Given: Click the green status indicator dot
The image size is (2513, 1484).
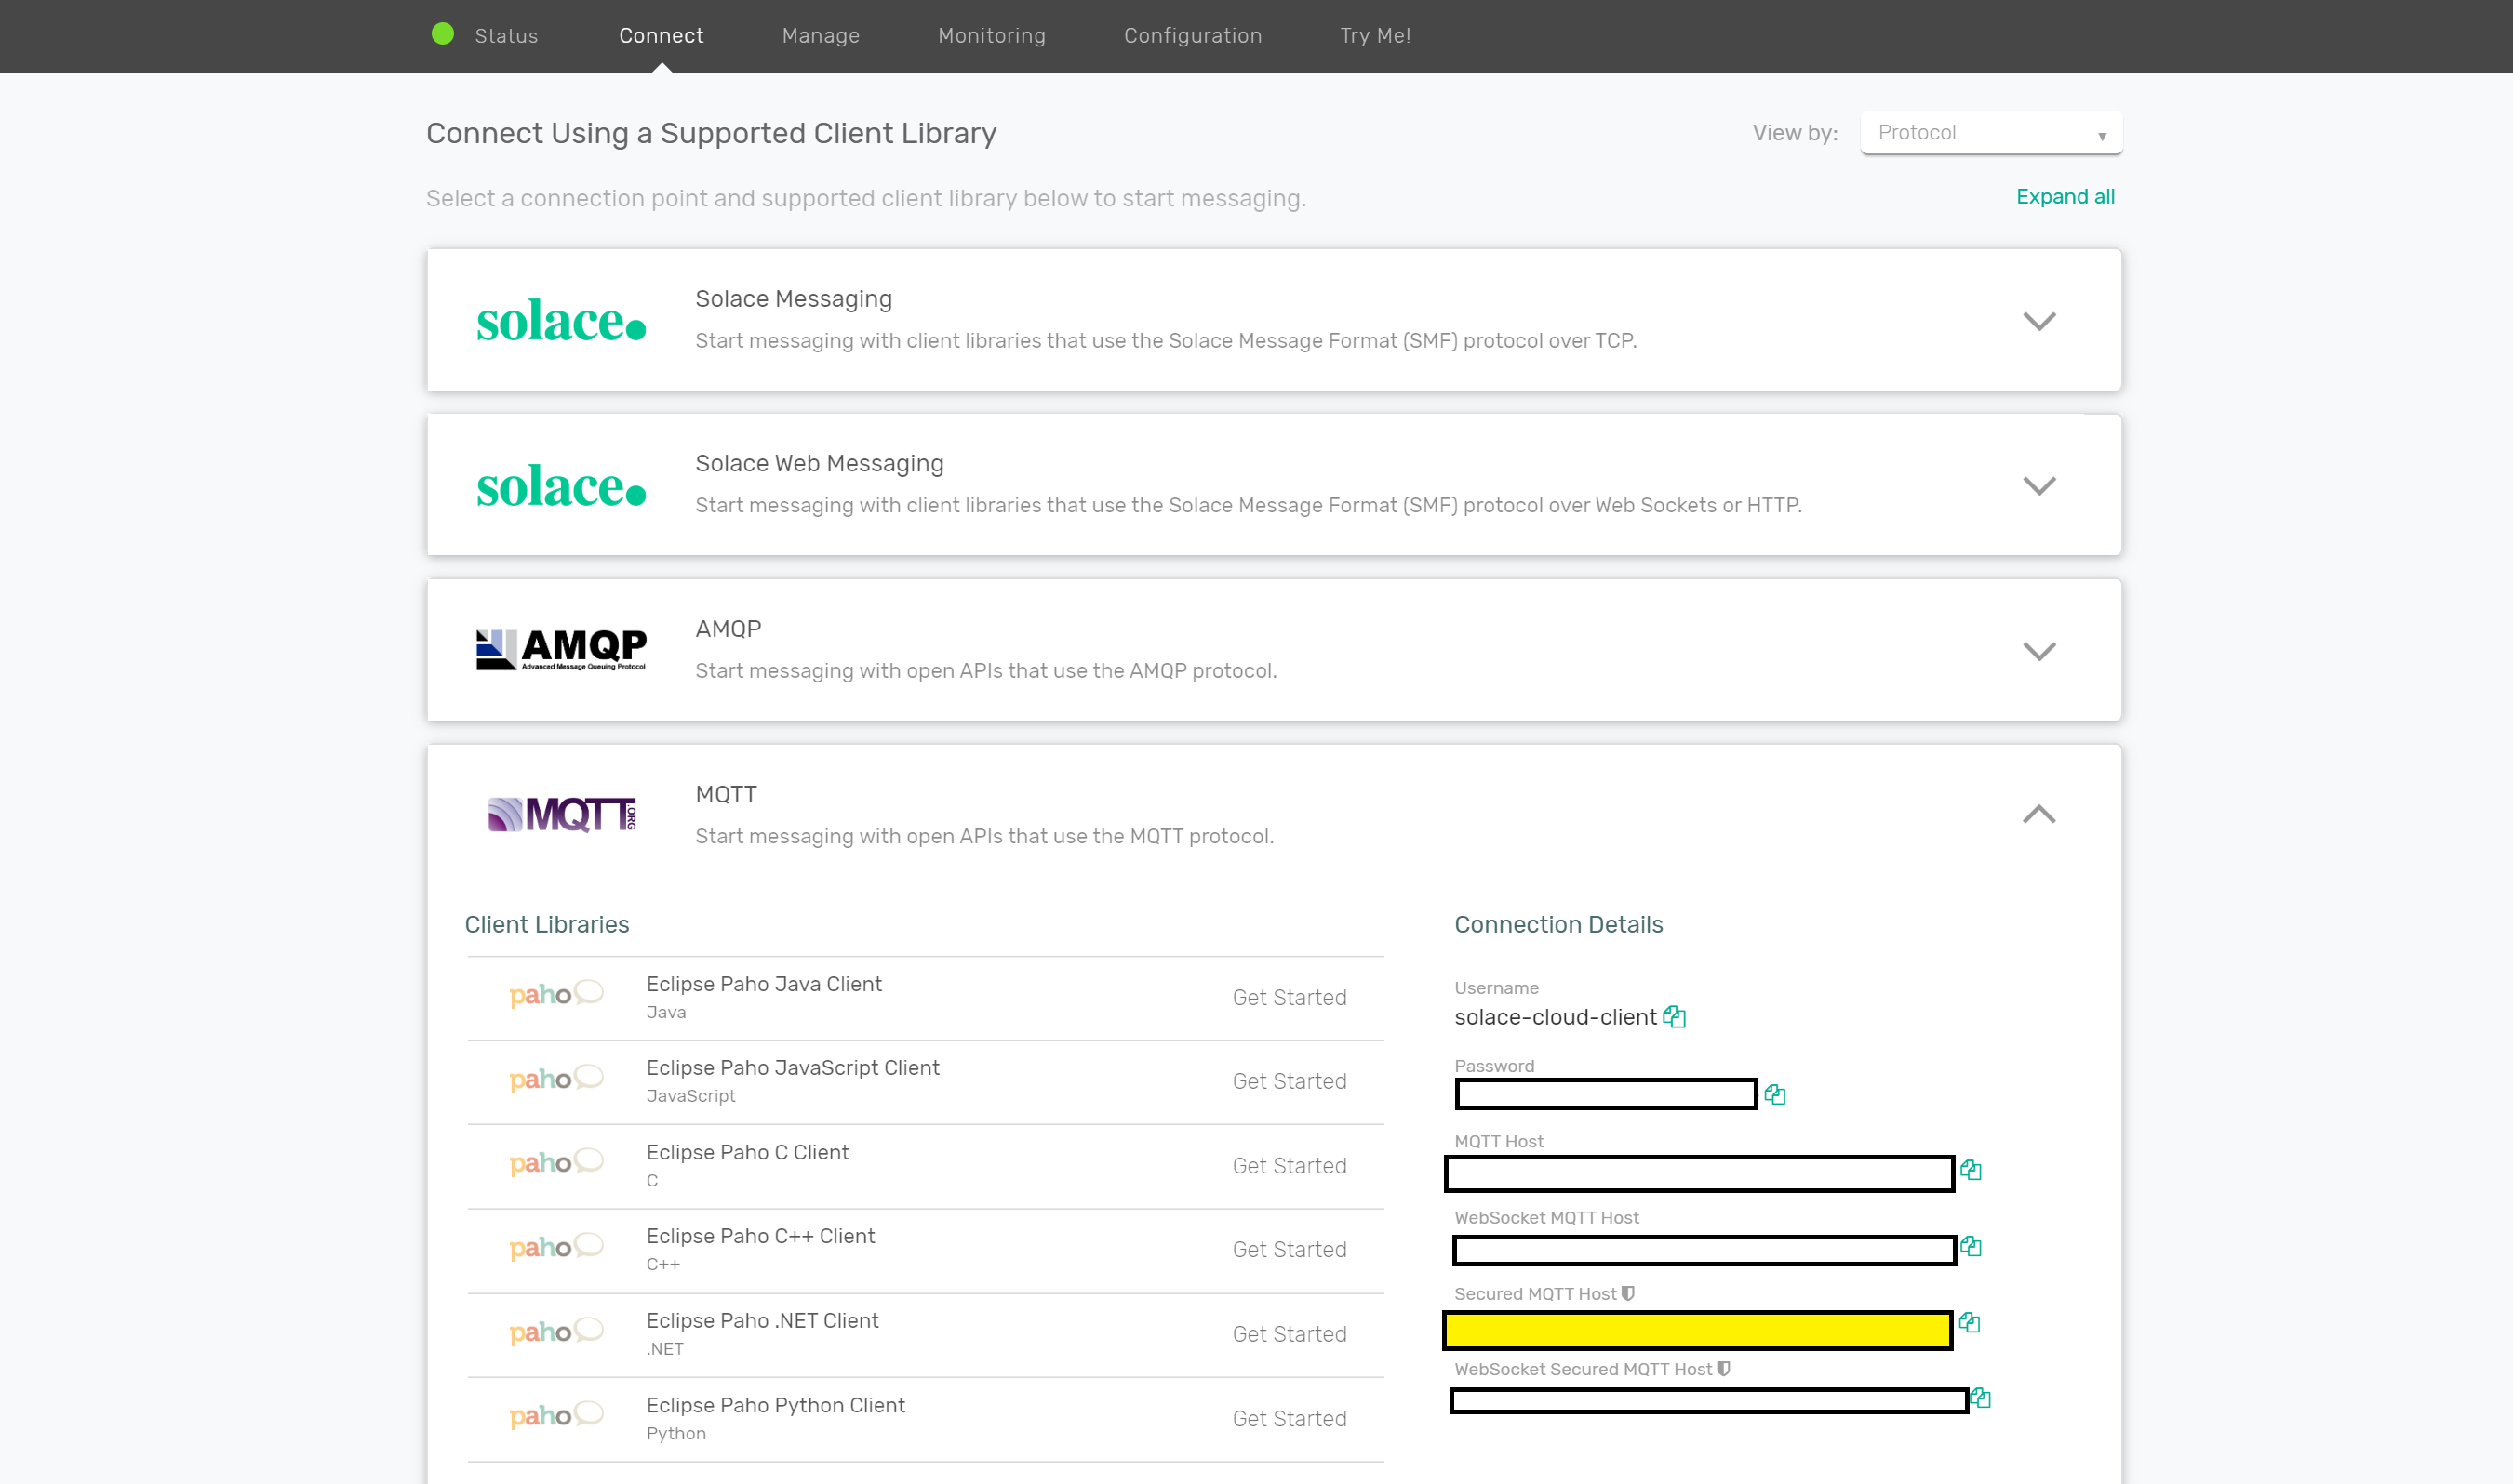Looking at the screenshot, I should click(443, 34).
